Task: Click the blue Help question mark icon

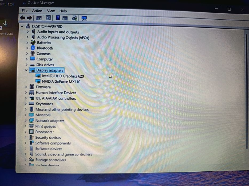Action: (58, 18)
